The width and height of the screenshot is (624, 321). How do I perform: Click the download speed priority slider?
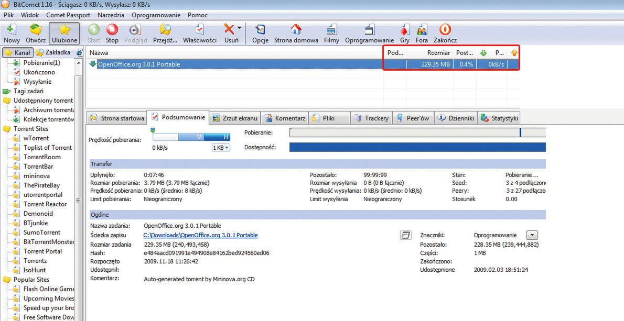click(x=191, y=137)
